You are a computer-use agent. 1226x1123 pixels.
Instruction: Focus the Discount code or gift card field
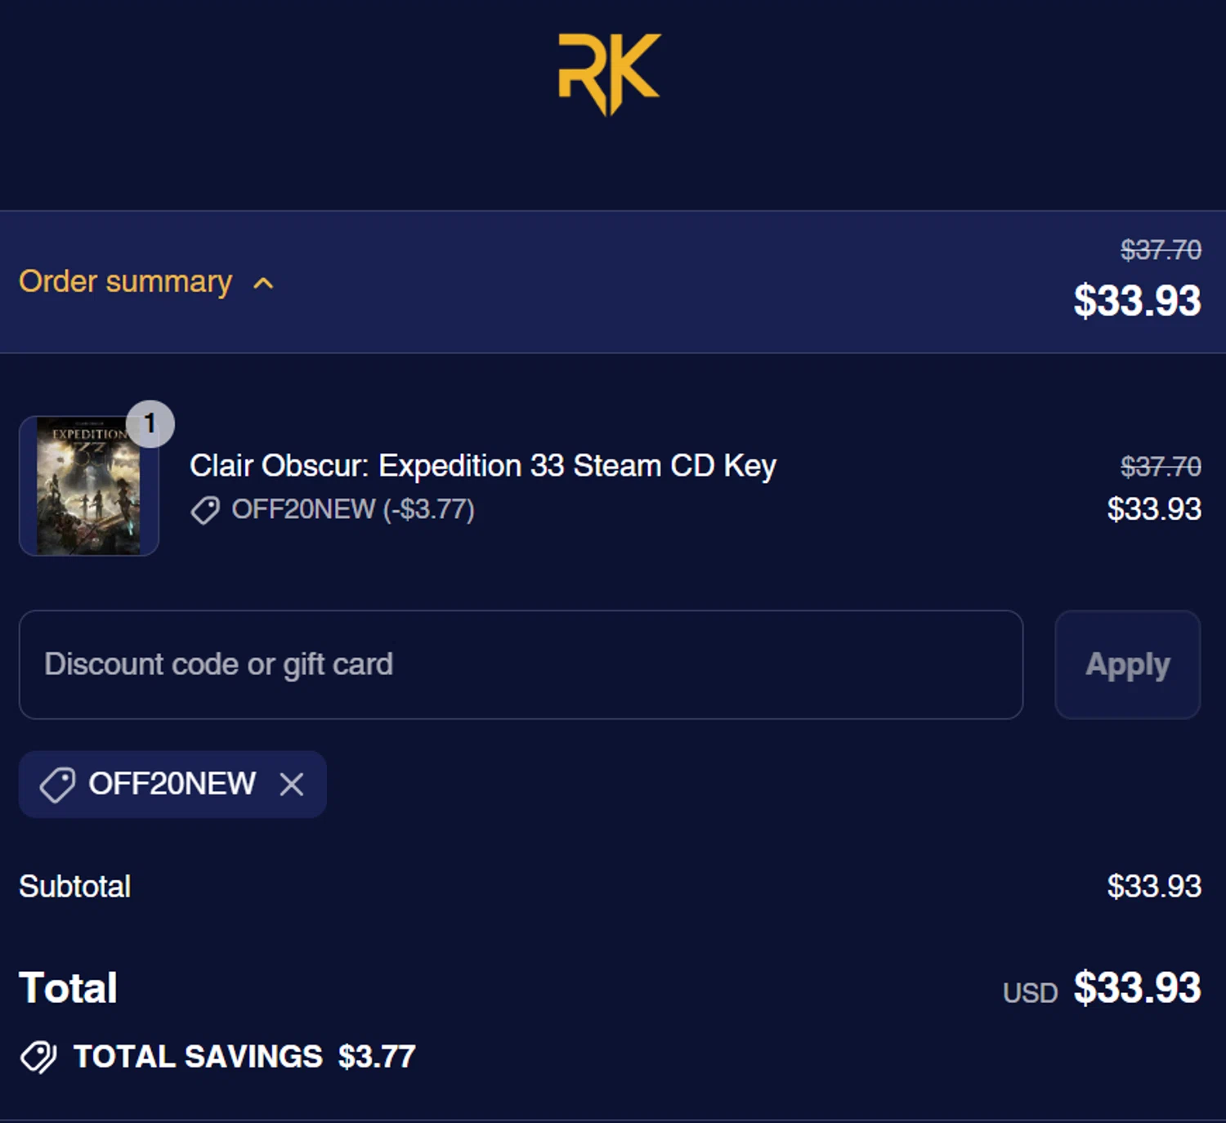pos(521,664)
